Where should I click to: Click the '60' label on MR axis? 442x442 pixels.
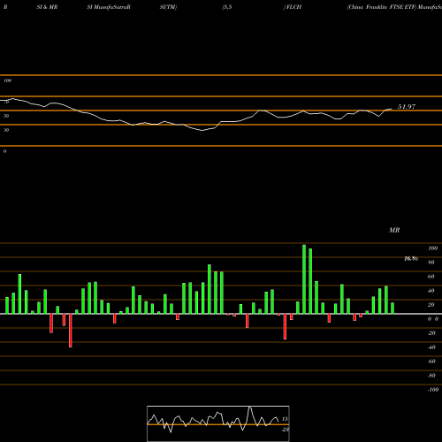431,277
